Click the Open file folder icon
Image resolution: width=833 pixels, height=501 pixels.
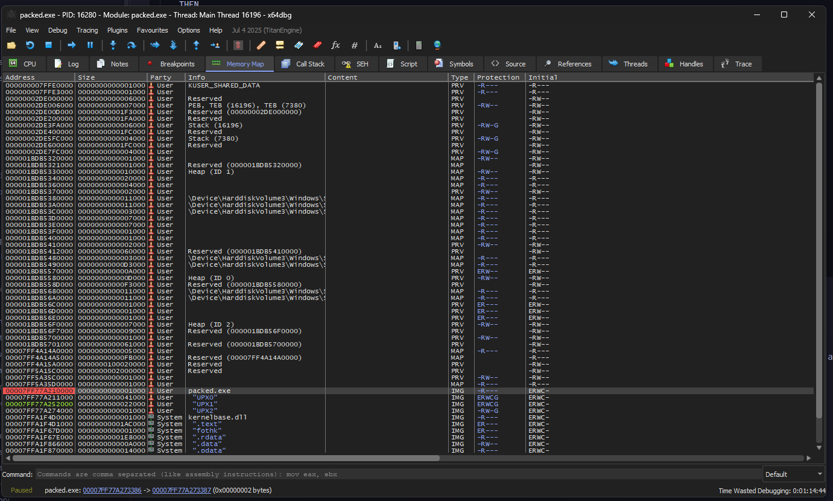coord(11,45)
